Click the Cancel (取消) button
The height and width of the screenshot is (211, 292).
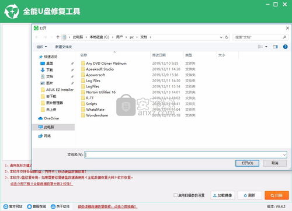coord(274,163)
